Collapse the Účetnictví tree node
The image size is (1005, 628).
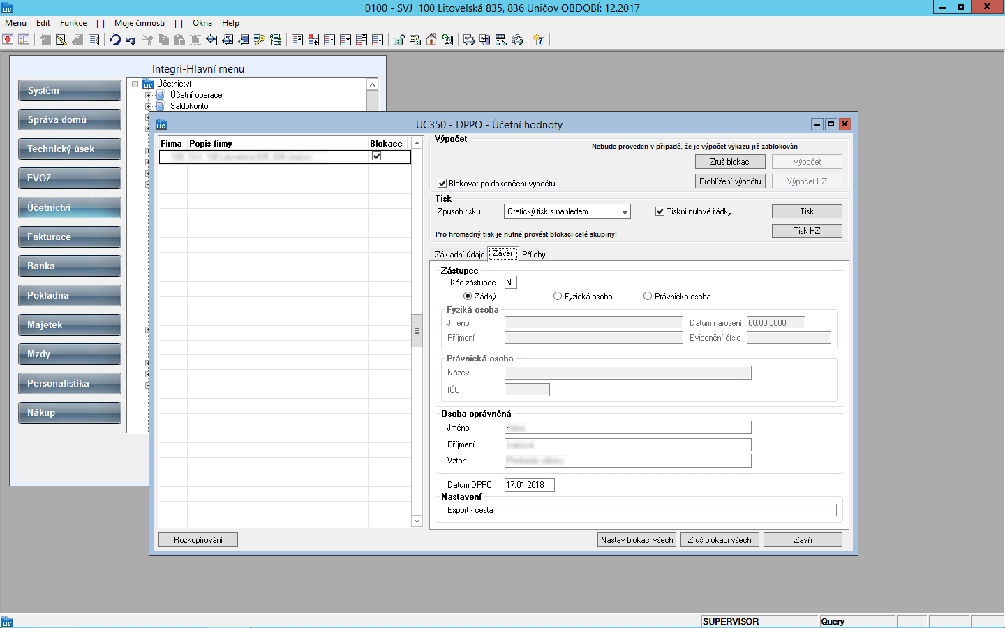pyautogui.click(x=135, y=84)
